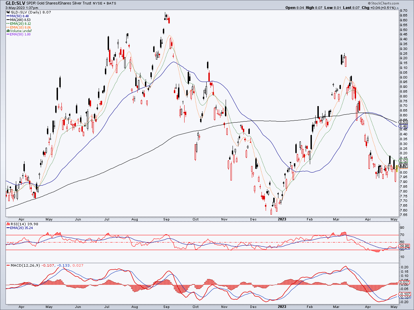Click the 'Feb' label on bottom MACD date axis

click(x=310, y=306)
